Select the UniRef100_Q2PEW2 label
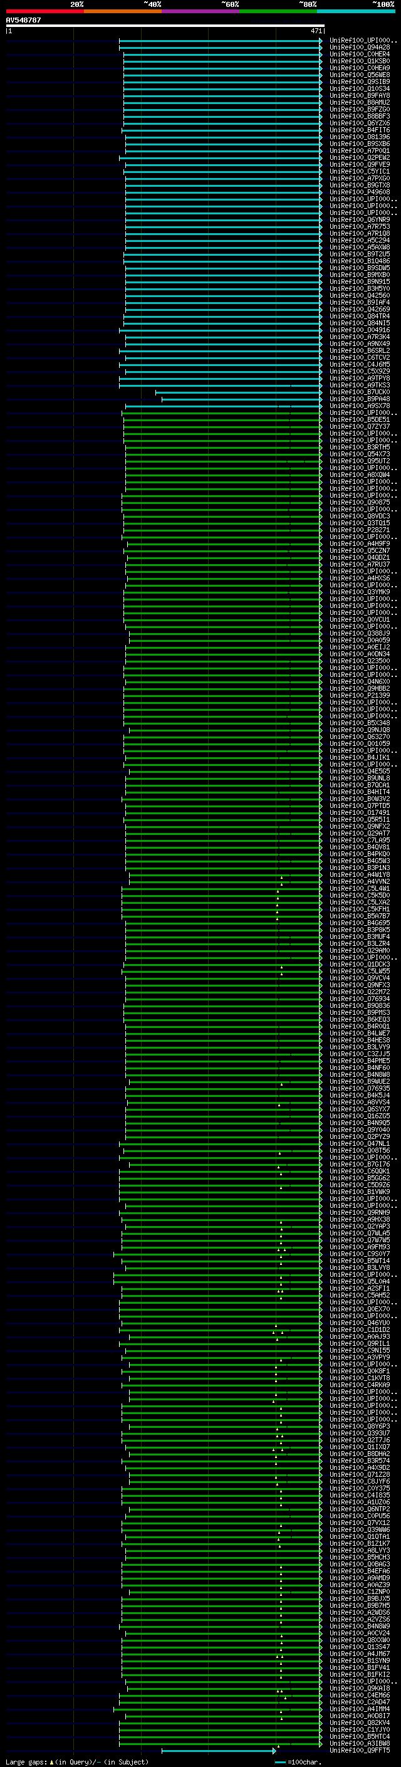The image size is (401, 1767). (x=360, y=158)
